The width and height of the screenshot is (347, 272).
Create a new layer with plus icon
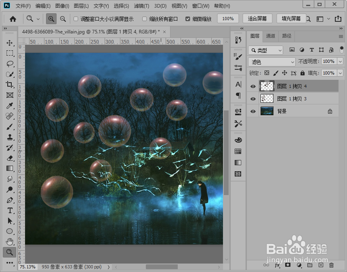click(321, 265)
